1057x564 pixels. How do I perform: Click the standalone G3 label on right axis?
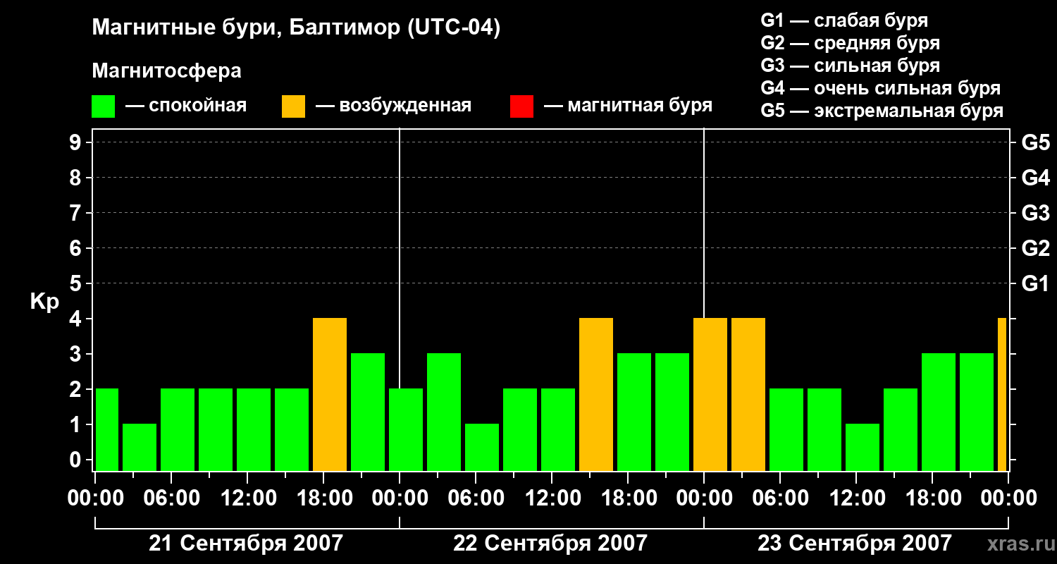tap(1035, 213)
